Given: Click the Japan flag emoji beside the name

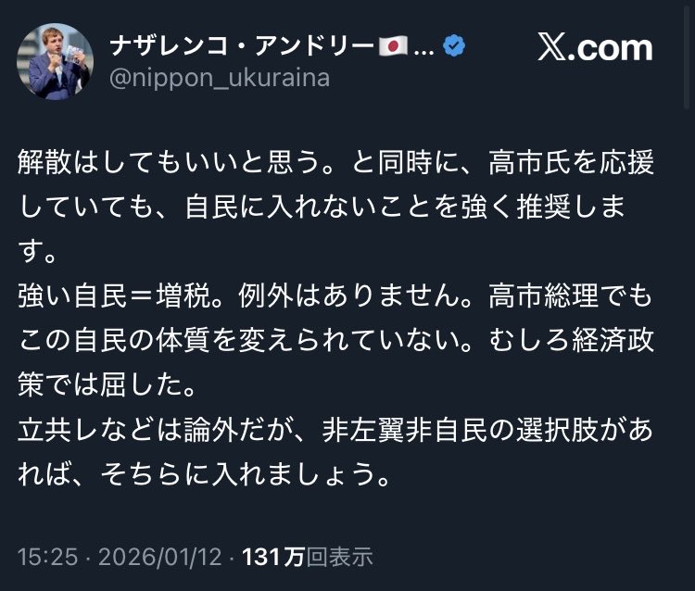Looking at the screenshot, I should tap(392, 46).
